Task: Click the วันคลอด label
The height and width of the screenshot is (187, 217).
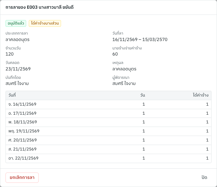Action: pyautogui.click(x=13, y=63)
